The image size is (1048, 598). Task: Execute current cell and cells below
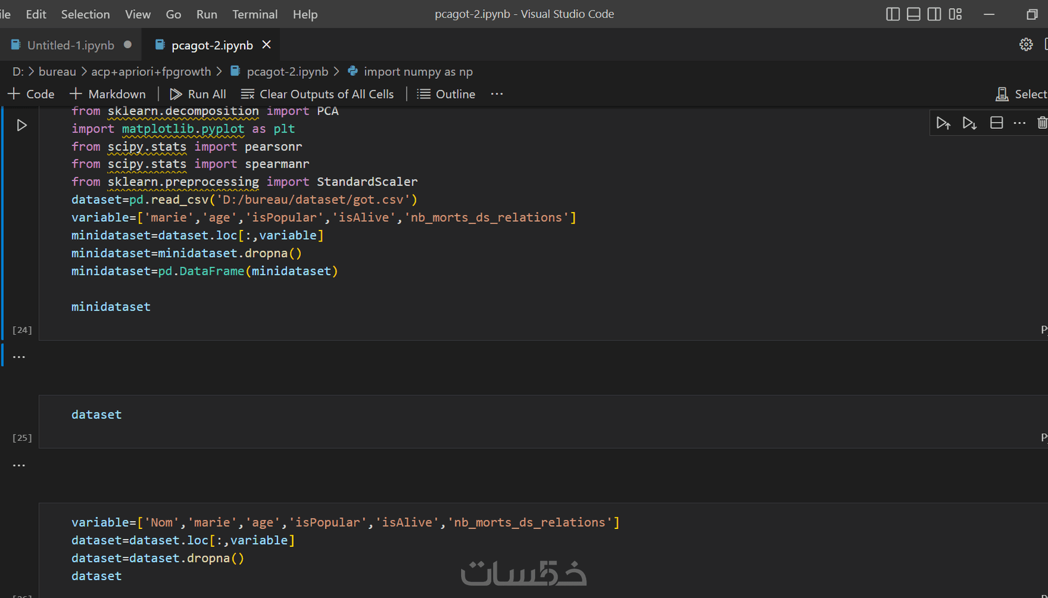click(969, 123)
